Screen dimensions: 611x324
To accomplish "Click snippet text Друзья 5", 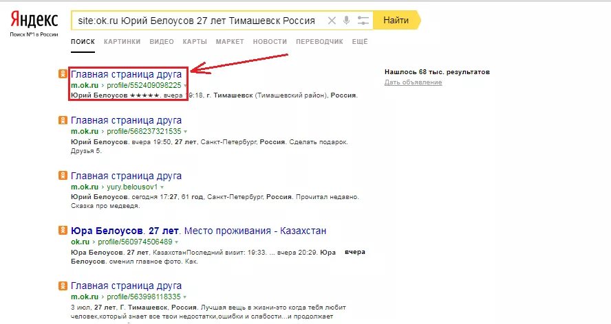I will point(86,151).
